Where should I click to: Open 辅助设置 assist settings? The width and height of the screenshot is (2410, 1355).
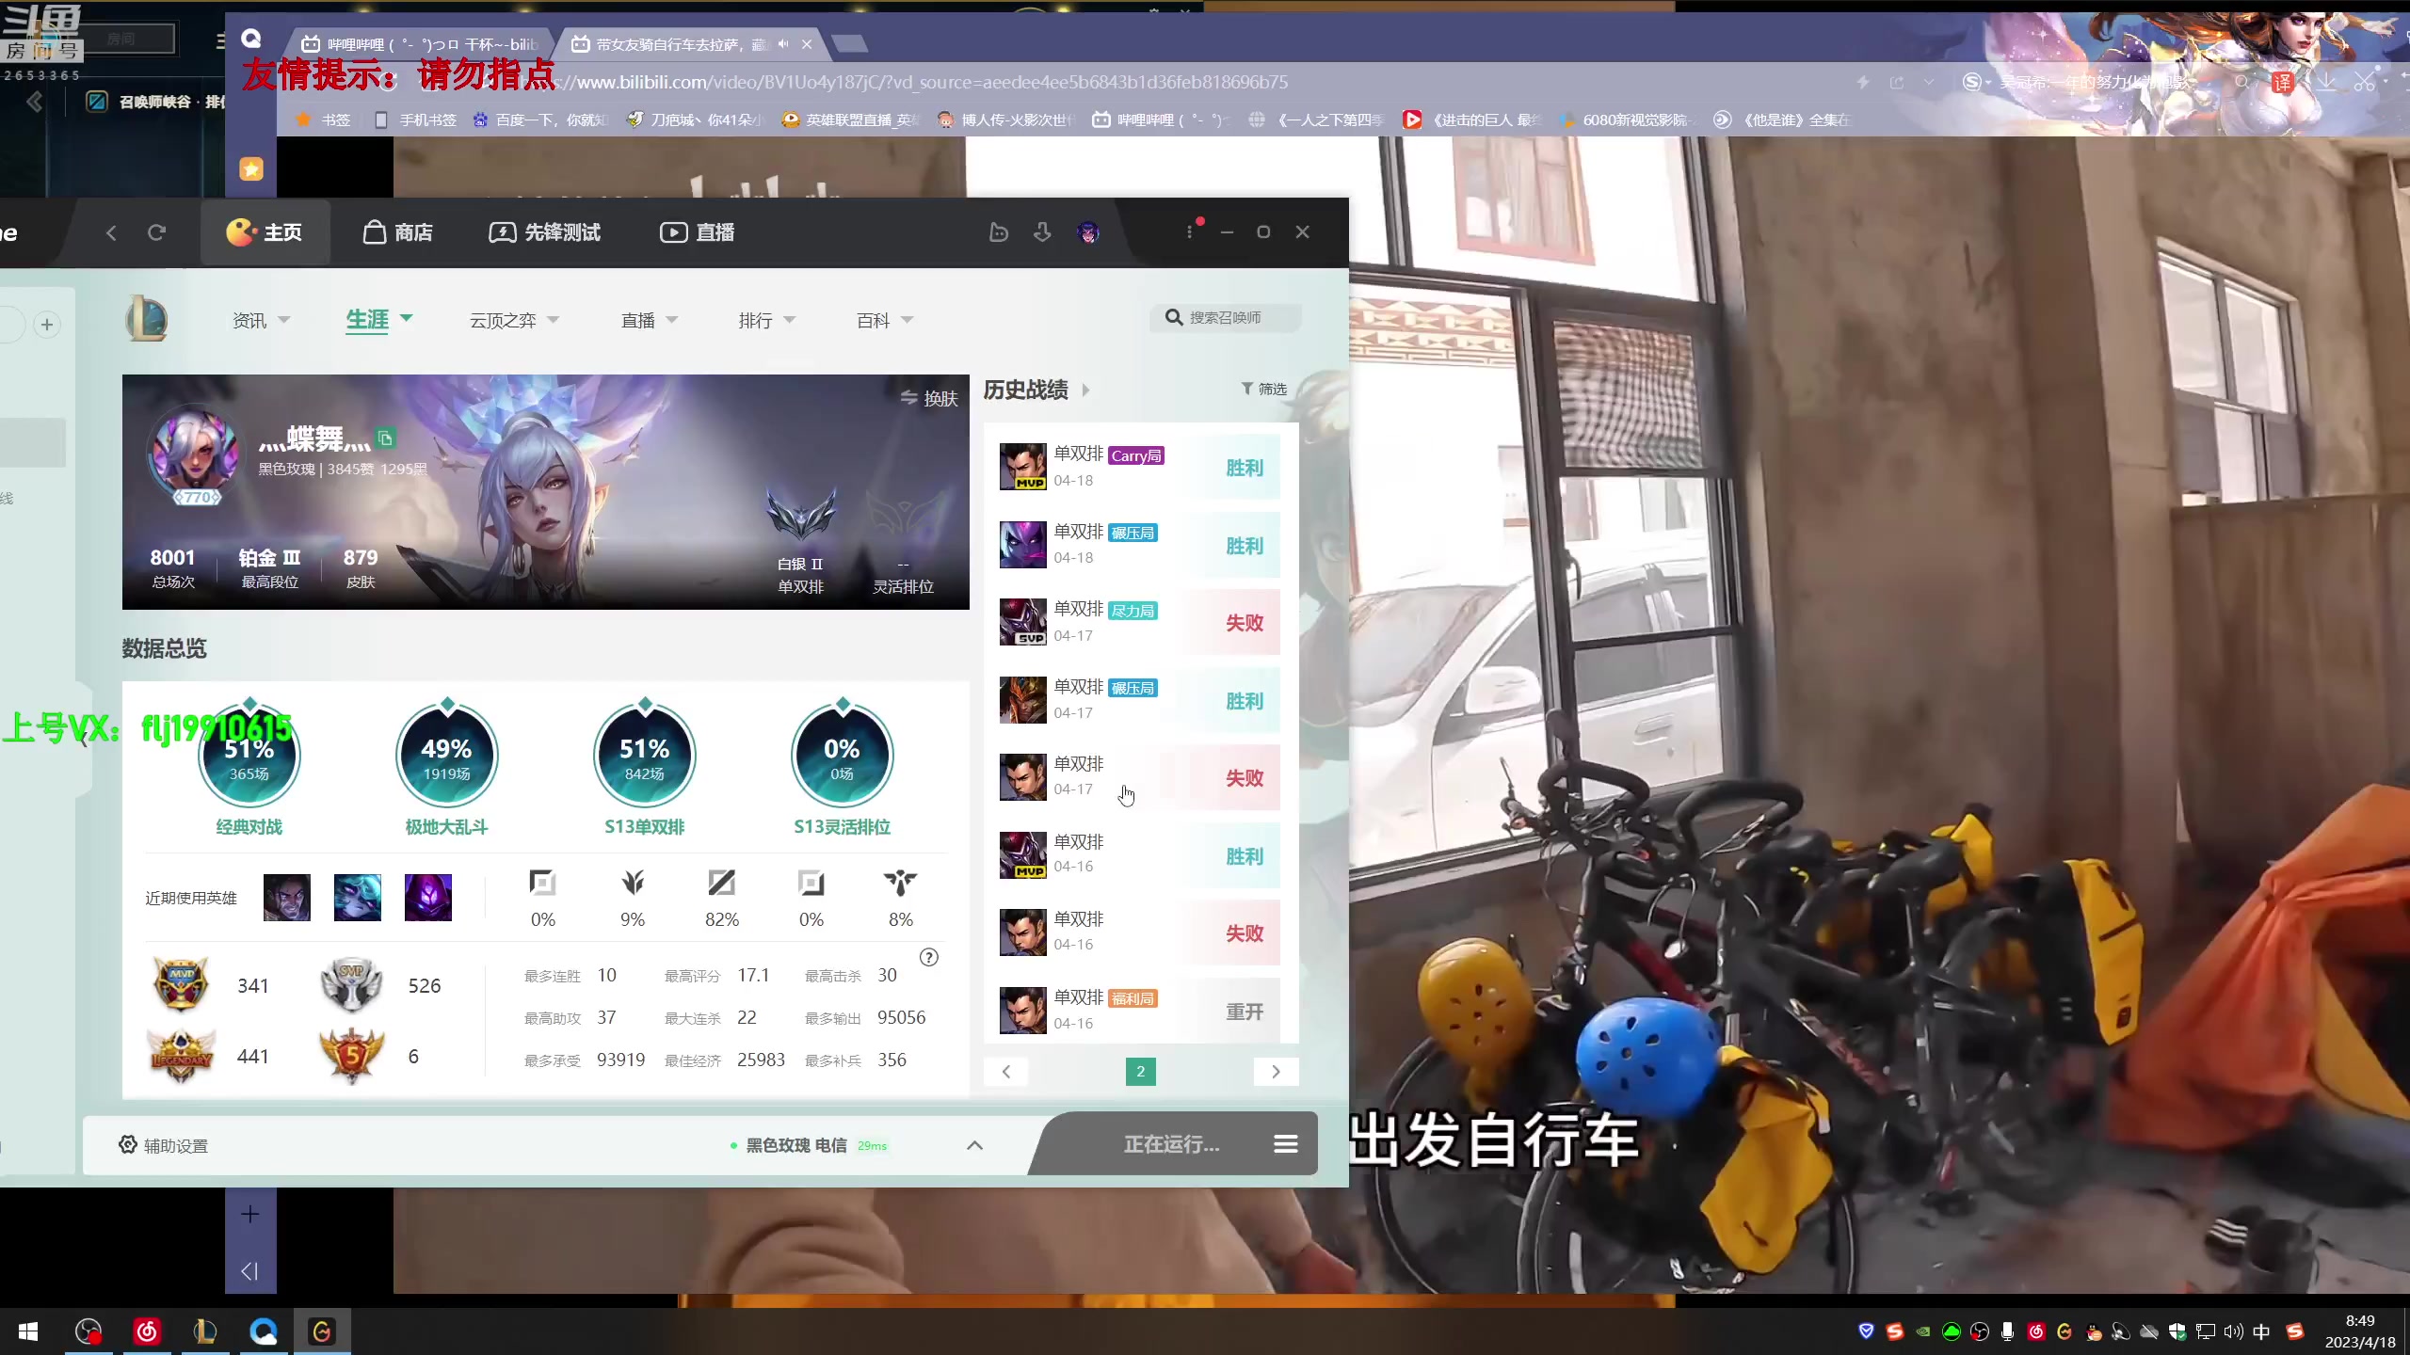coord(164,1145)
